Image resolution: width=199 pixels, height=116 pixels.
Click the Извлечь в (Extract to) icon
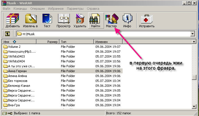31,19
